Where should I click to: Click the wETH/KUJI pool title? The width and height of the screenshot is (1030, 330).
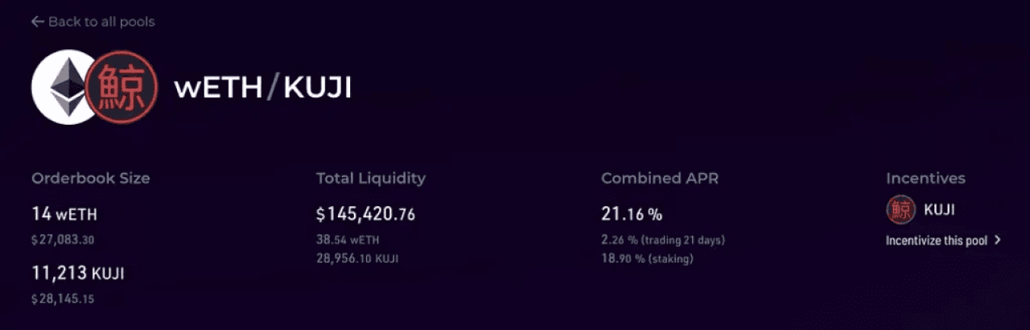tap(263, 88)
